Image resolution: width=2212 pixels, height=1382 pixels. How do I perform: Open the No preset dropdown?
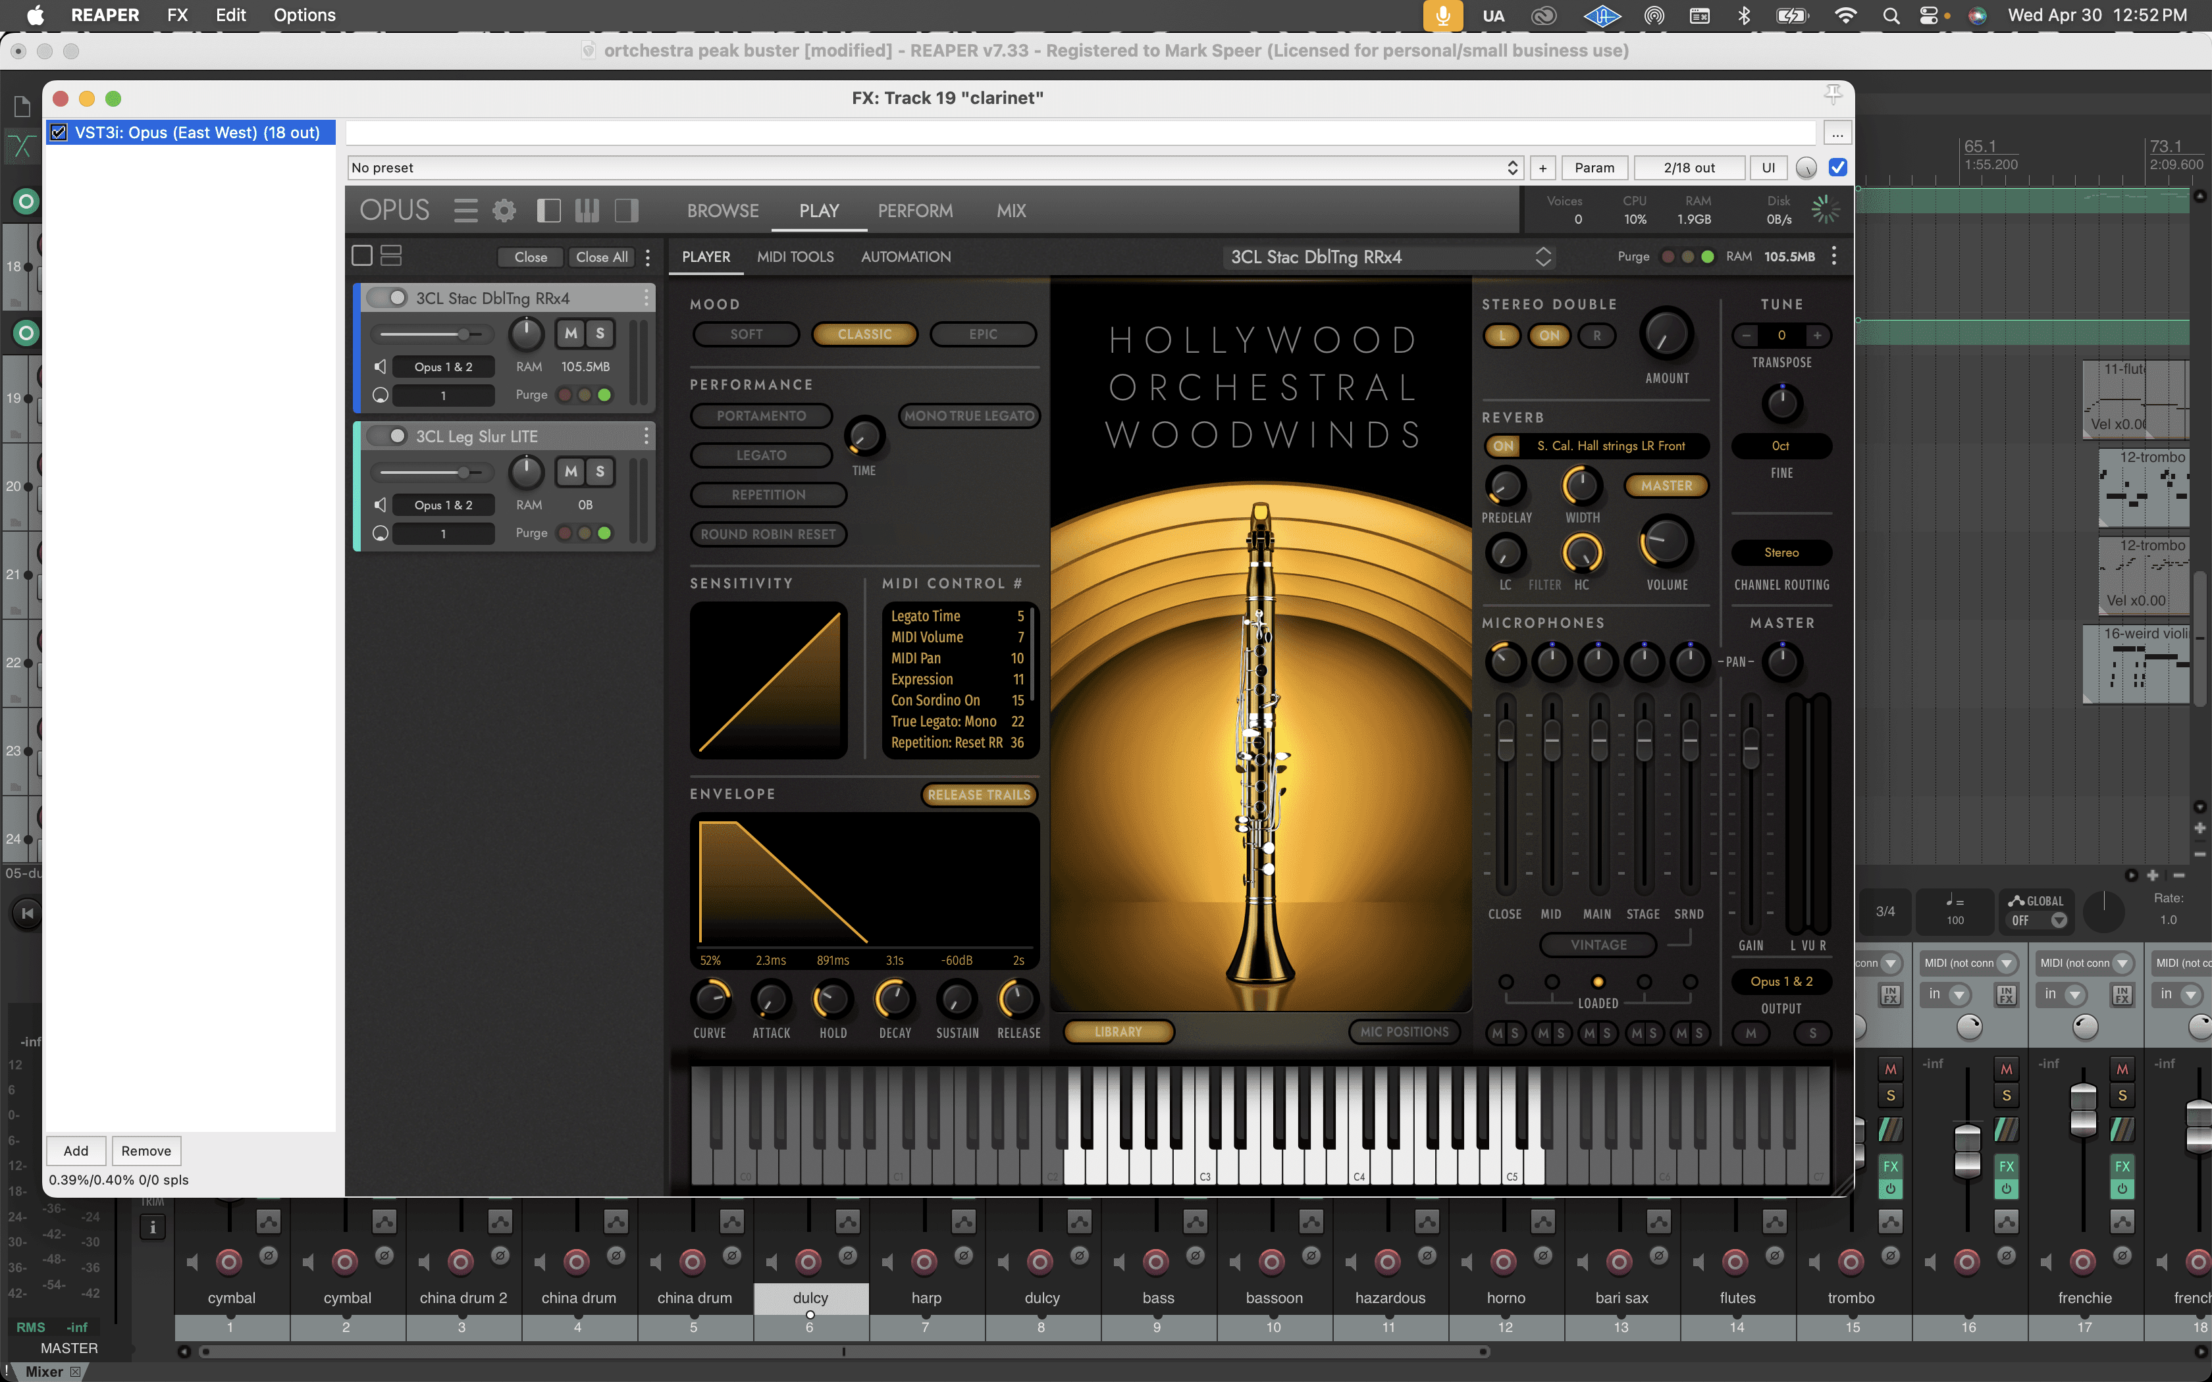click(935, 168)
